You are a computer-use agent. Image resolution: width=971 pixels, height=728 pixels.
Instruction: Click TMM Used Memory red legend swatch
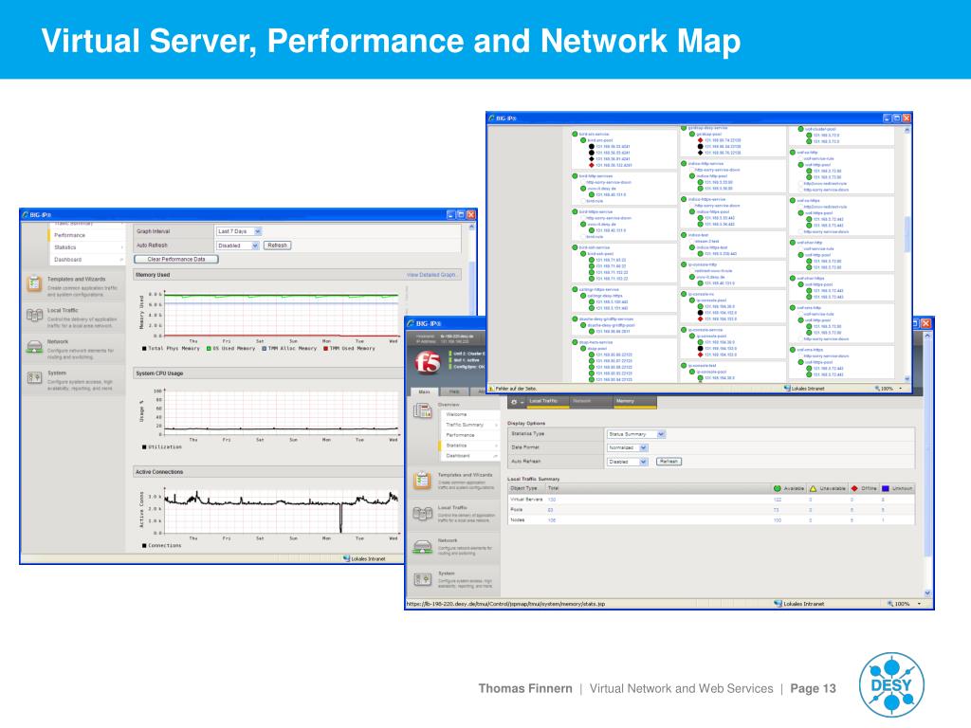click(325, 349)
